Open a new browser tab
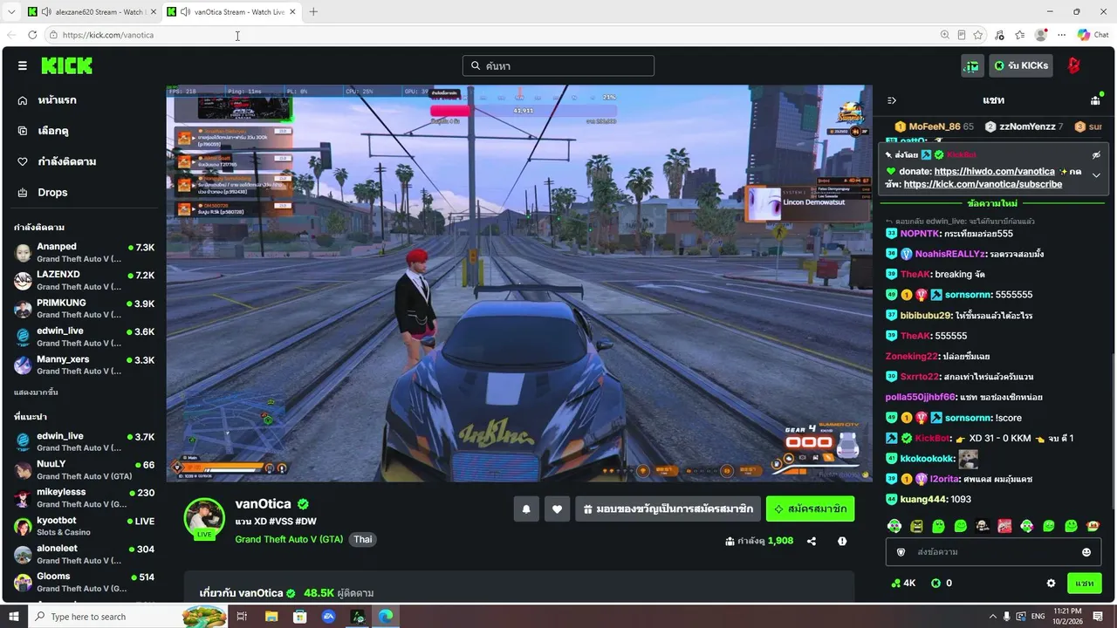Viewport: 1117px width, 628px height. 313,11
